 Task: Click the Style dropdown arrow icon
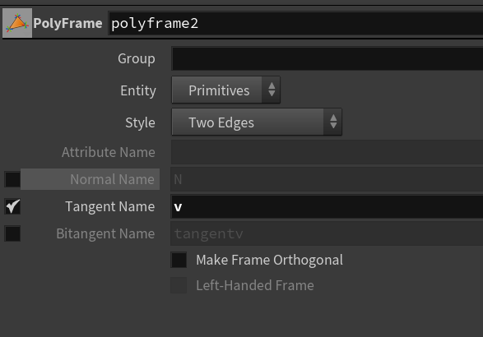pyautogui.click(x=333, y=122)
